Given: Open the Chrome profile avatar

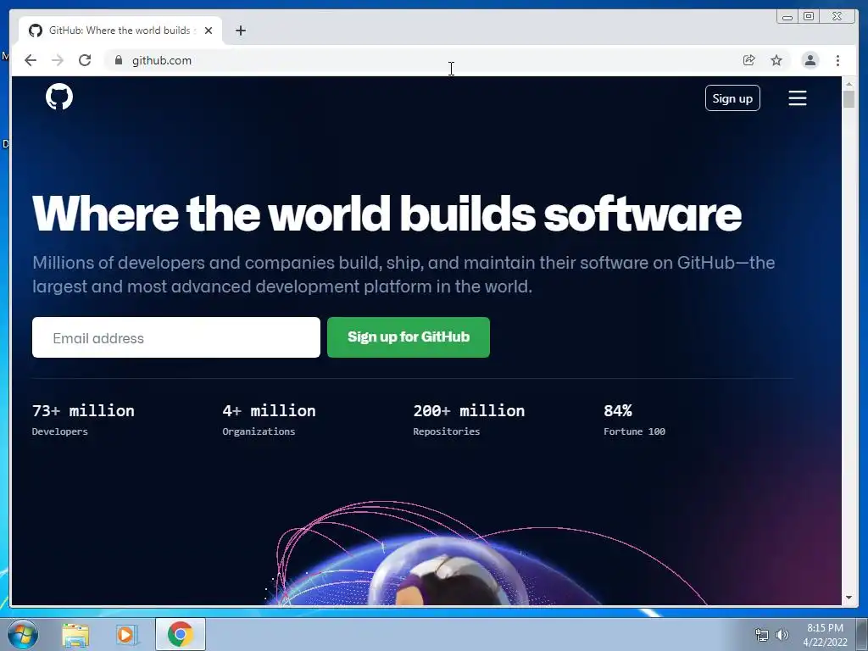Looking at the screenshot, I should pyautogui.click(x=810, y=60).
